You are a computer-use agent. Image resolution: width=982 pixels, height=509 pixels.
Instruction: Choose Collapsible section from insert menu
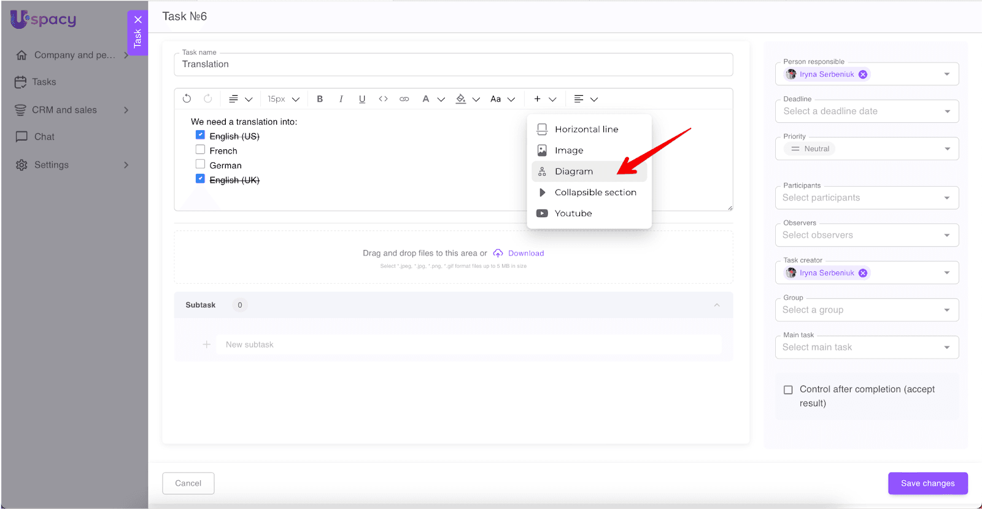[x=595, y=192]
